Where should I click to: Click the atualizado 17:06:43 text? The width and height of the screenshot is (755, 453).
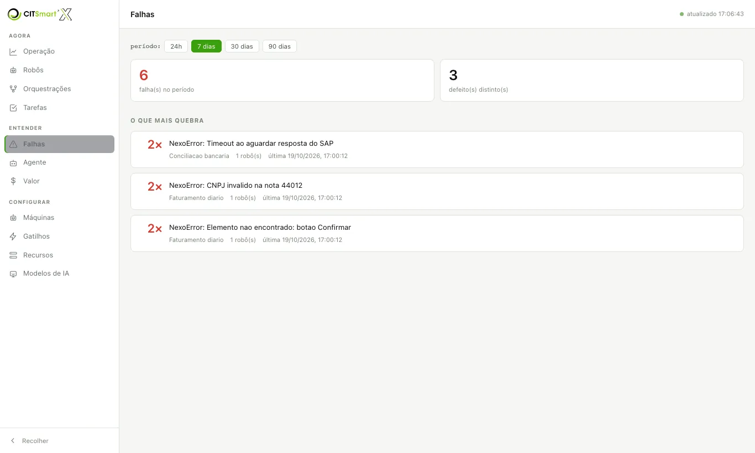pyautogui.click(x=715, y=14)
